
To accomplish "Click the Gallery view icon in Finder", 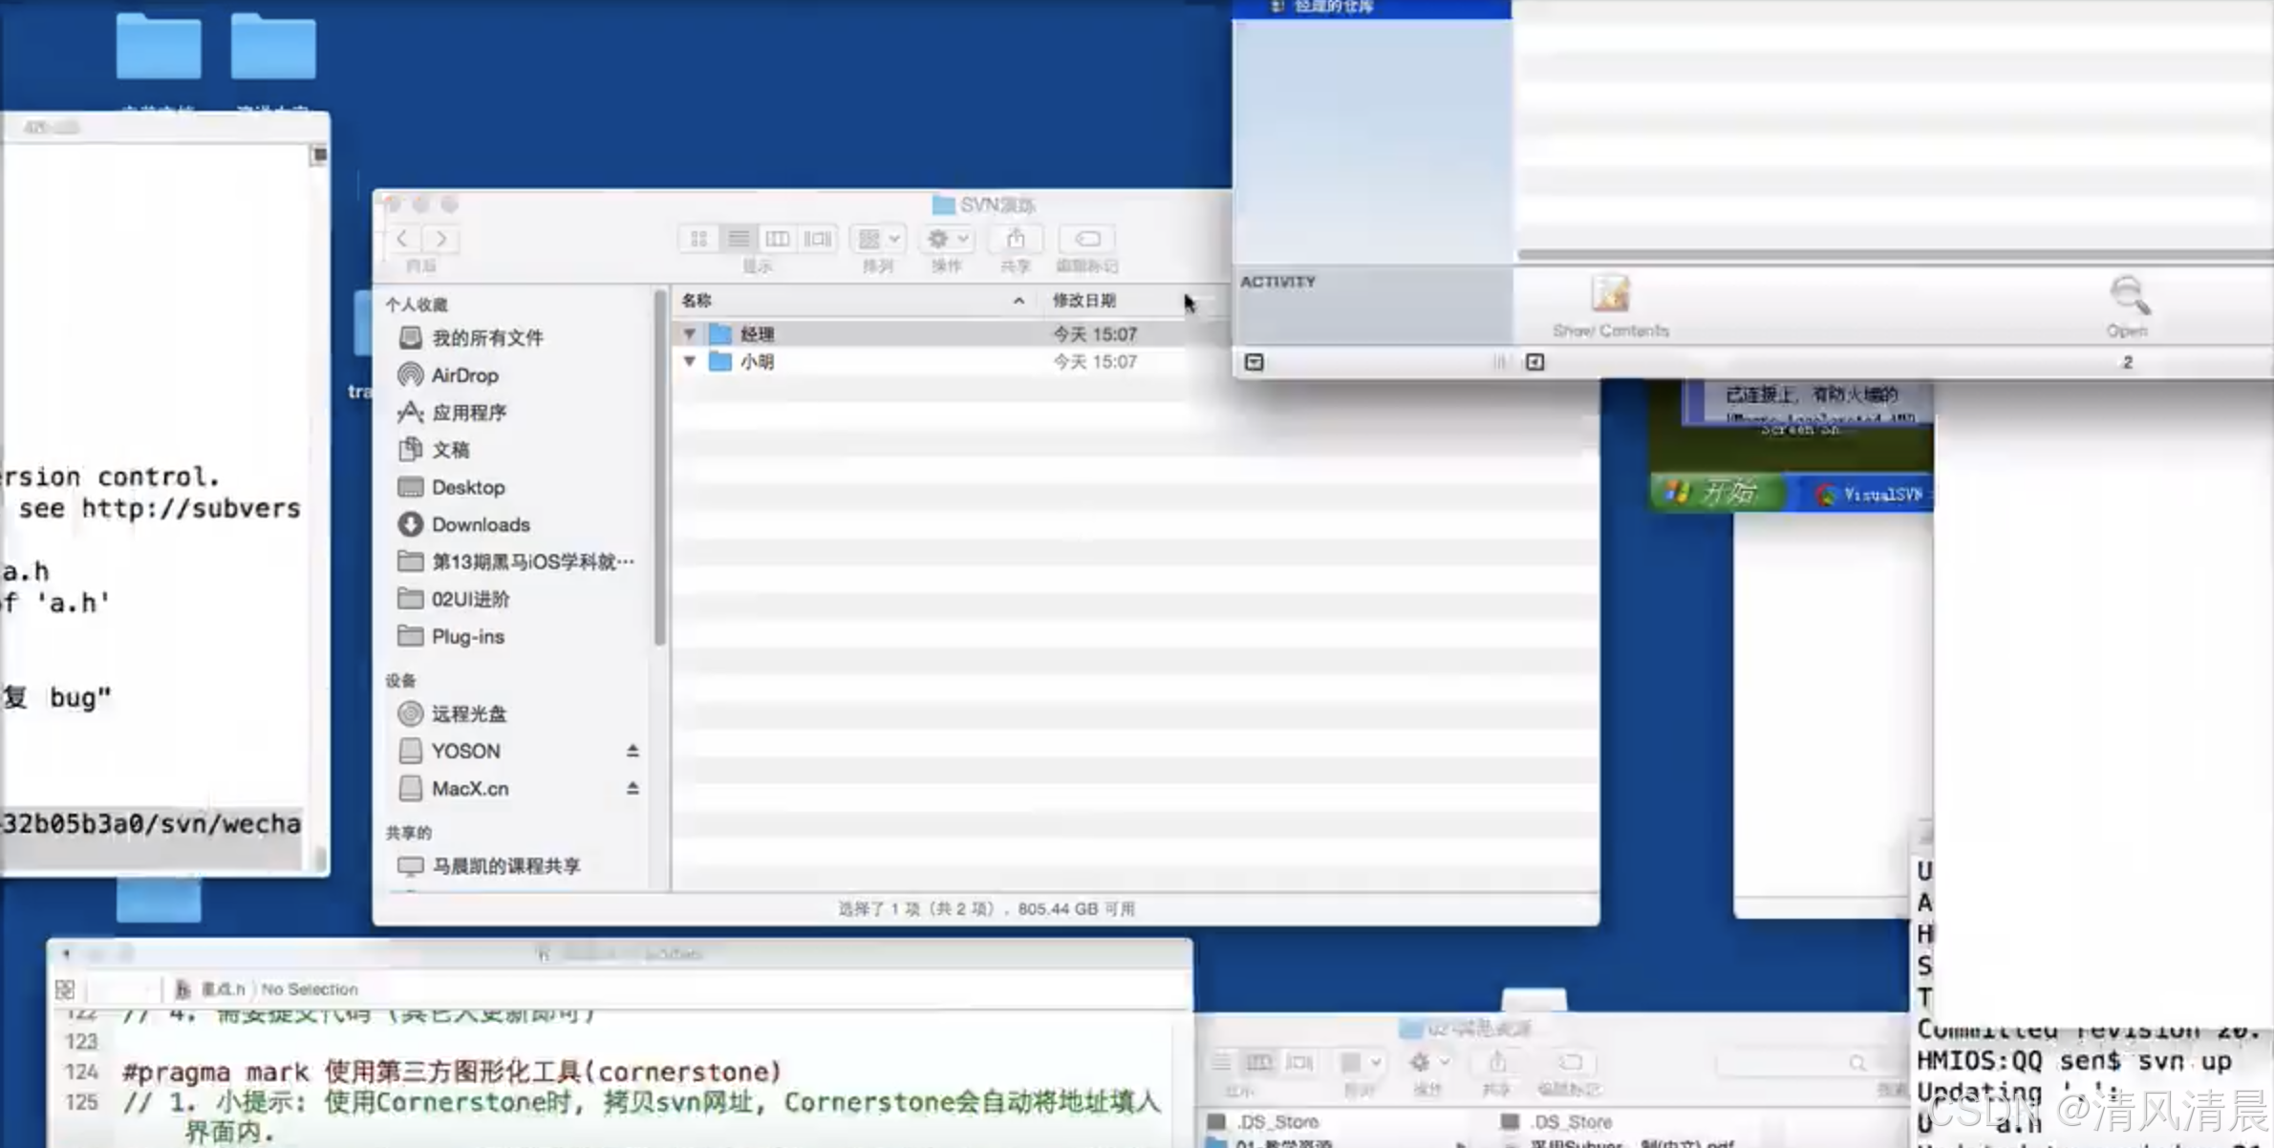I will pos(817,239).
